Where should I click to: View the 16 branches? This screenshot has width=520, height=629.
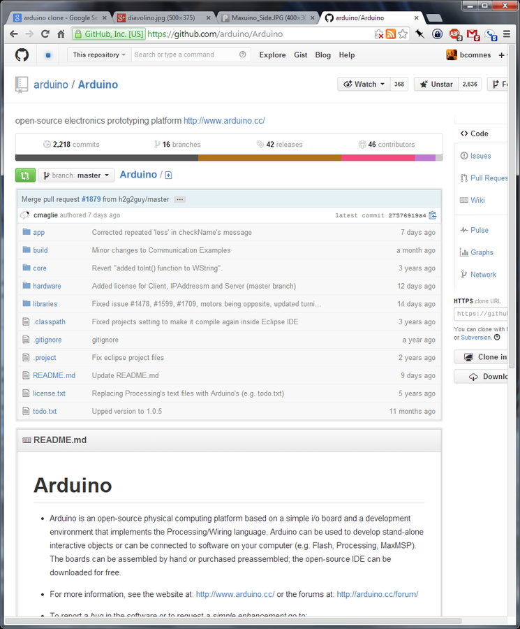[x=177, y=145]
